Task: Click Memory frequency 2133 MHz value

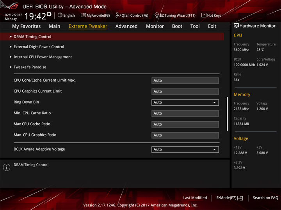Action: click(x=241, y=109)
